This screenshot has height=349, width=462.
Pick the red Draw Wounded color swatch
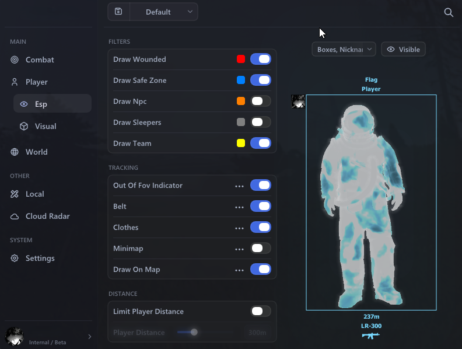tap(241, 59)
